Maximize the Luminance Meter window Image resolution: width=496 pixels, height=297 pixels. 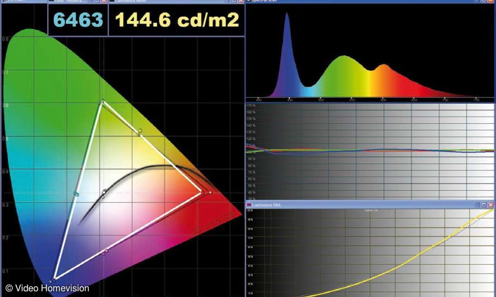click(x=234, y=1)
